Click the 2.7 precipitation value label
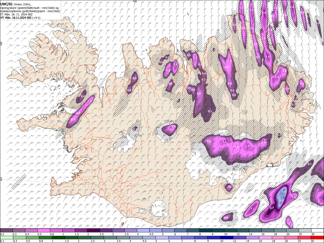The image size is (324, 243). tap(272, 208)
